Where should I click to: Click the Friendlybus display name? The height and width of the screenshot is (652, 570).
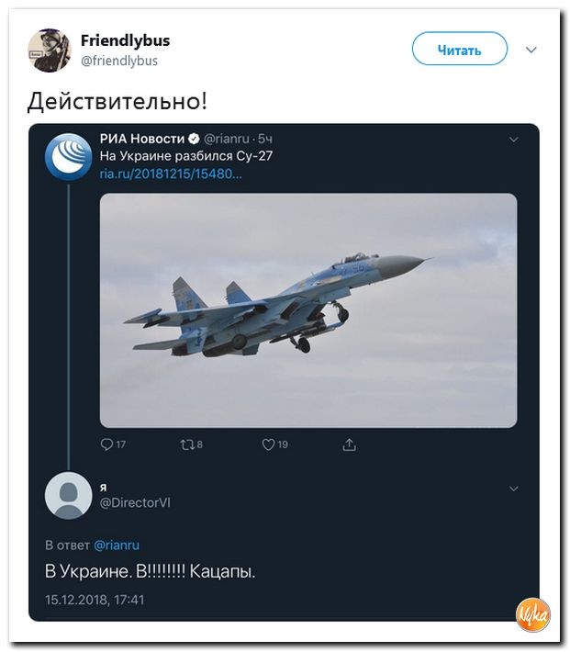point(125,40)
